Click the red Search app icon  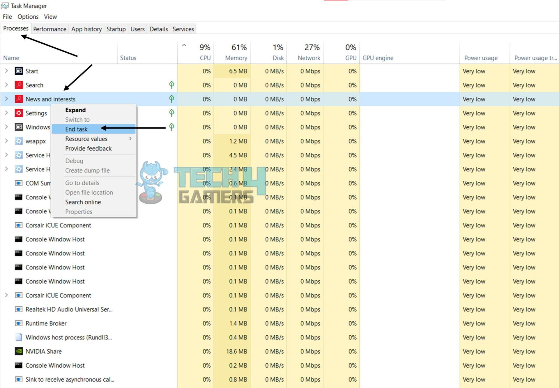(18, 85)
